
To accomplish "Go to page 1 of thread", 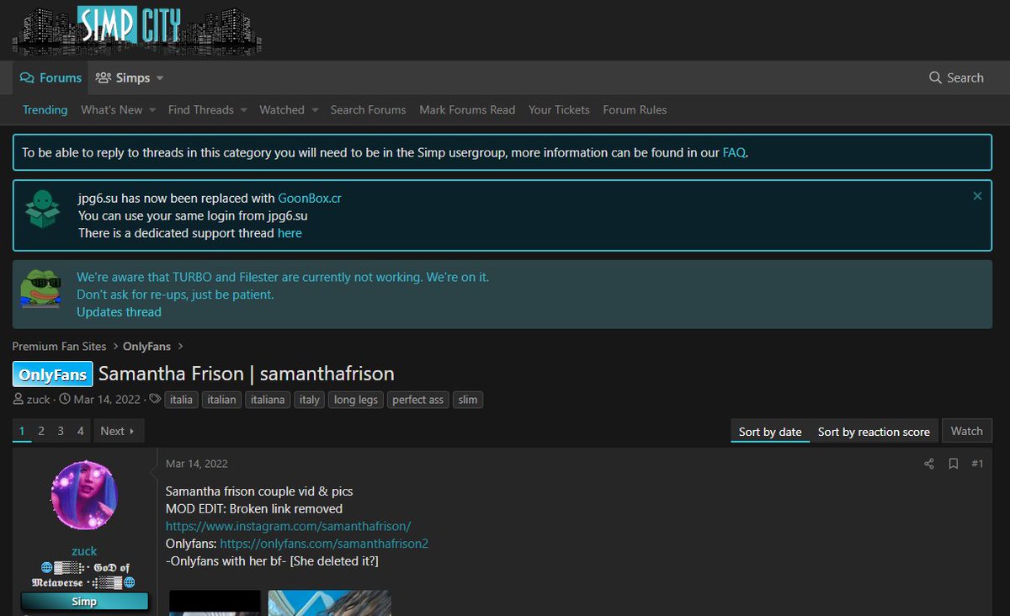I will click(x=22, y=431).
